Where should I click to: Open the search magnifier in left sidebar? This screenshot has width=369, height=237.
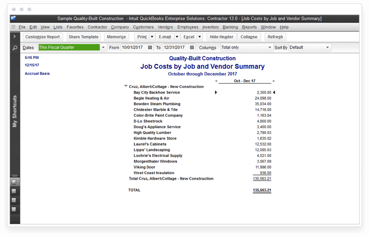(15, 48)
